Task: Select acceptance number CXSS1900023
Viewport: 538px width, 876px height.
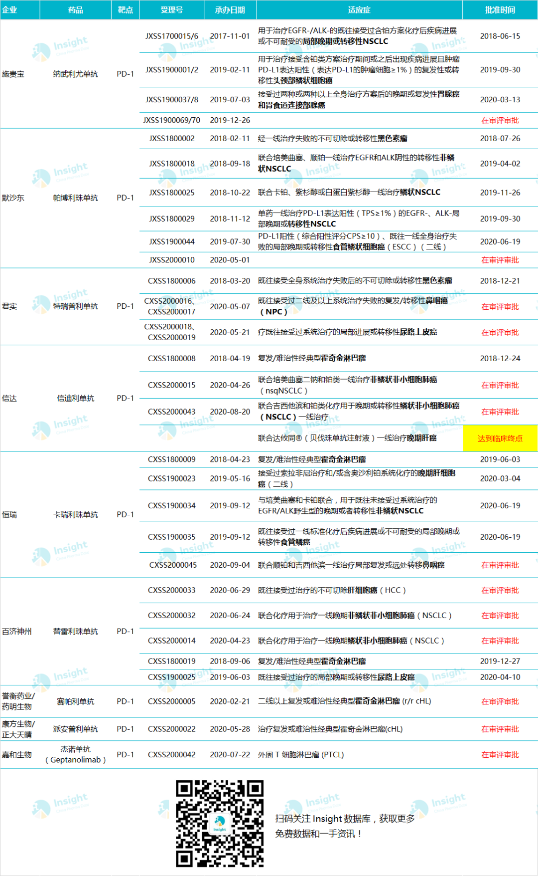Action: (172, 478)
